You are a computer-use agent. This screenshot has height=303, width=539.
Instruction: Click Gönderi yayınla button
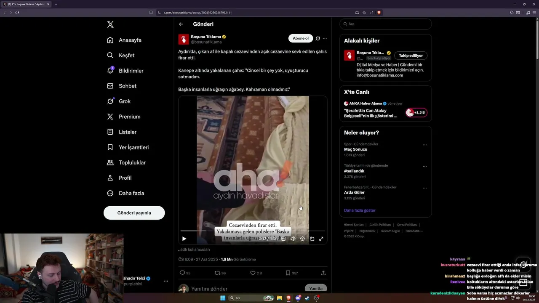tap(134, 213)
